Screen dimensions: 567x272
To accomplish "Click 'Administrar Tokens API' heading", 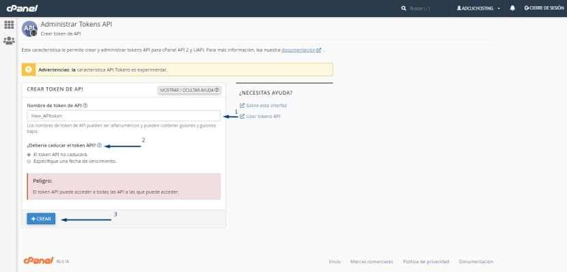I will click(x=77, y=25).
